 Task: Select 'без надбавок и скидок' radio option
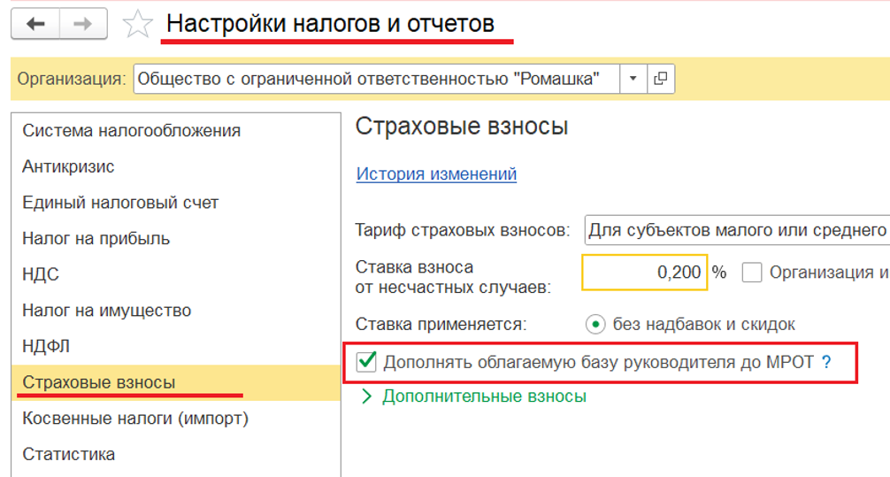pyautogui.click(x=596, y=325)
